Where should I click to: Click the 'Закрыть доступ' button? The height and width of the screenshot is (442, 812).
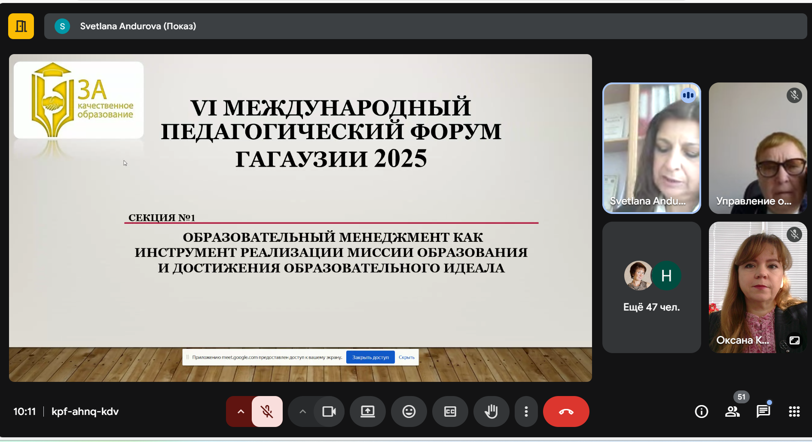pyautogui.click(x=370, y=357)
